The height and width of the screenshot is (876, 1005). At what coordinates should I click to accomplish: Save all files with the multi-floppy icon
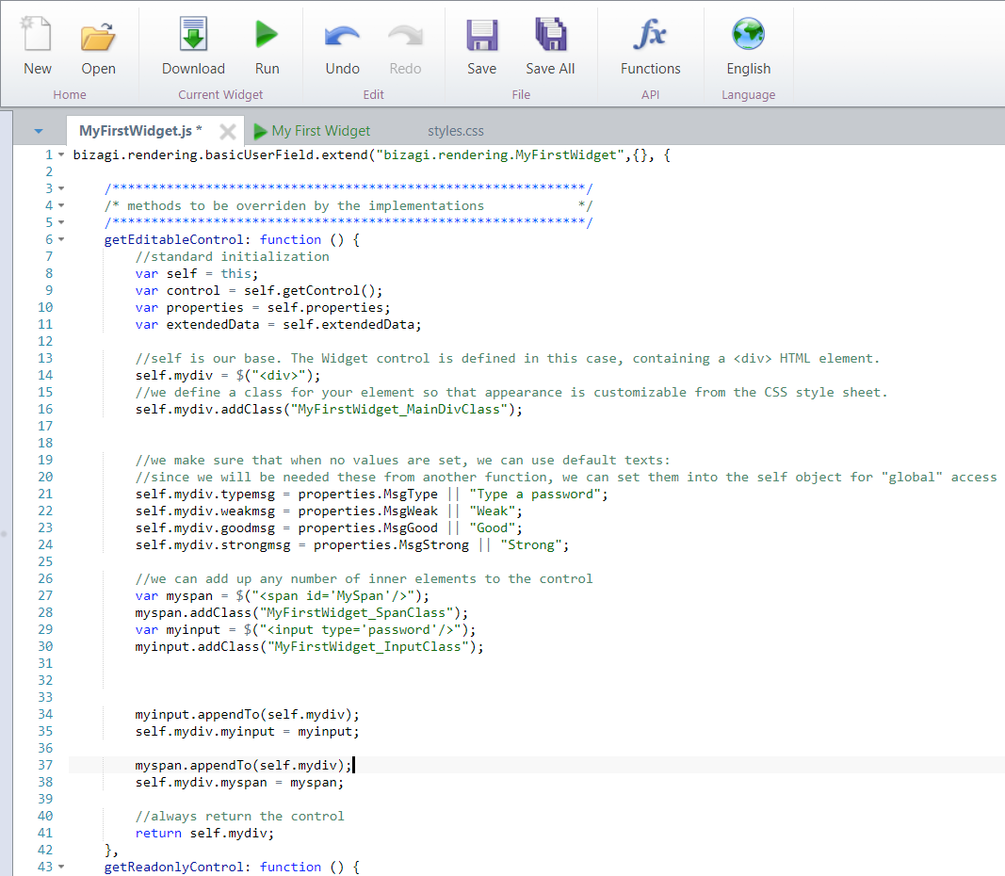[x=551, y=34]
